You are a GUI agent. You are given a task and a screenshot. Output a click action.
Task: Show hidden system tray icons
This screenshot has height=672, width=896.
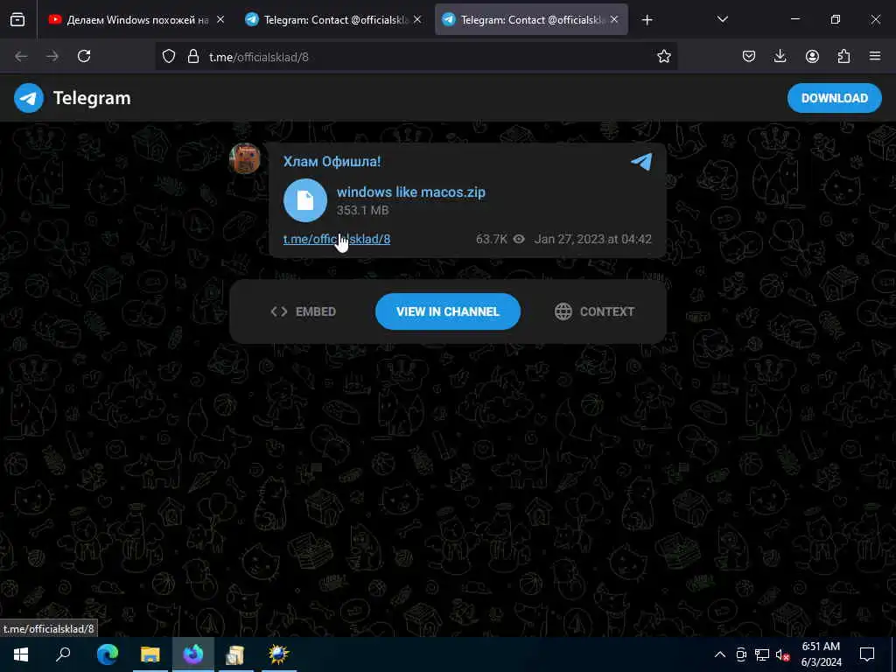point(720,654)
